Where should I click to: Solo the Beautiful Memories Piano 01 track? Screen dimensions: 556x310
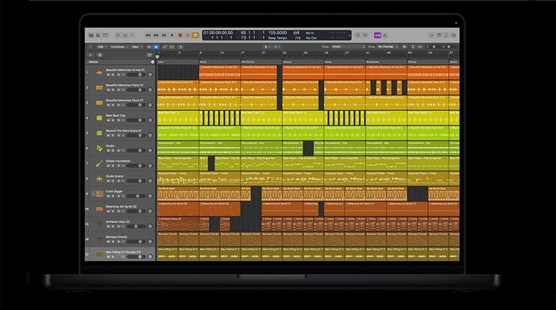pyautogui.click(x=113, y=90)
